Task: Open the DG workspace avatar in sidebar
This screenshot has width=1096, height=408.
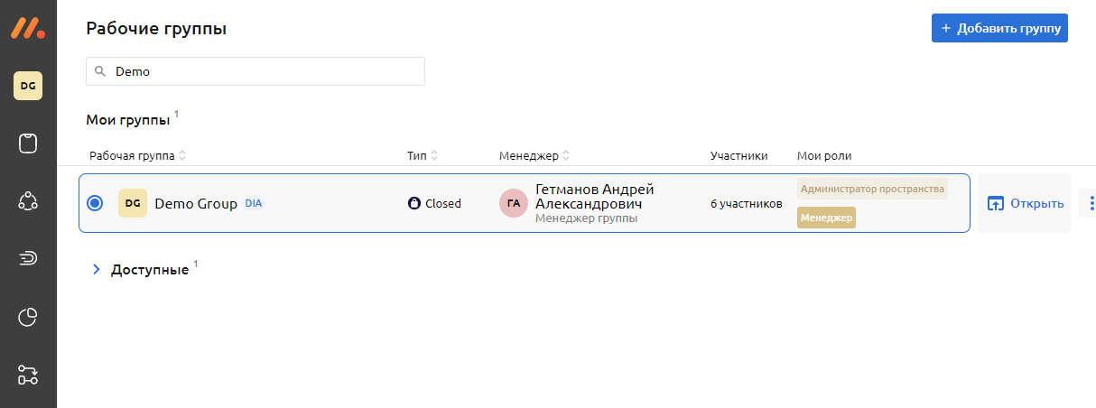Action: (x=28, y=86)
